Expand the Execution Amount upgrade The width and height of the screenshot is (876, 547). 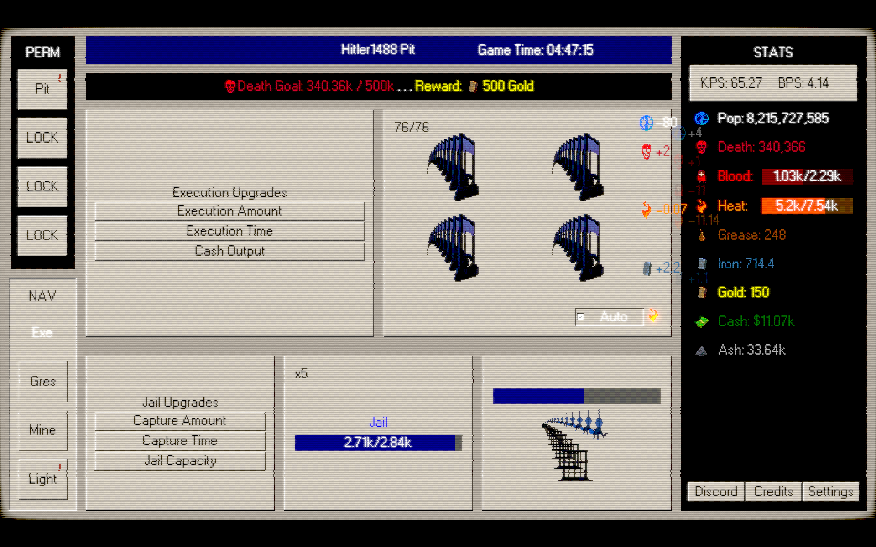pos(229,212)
